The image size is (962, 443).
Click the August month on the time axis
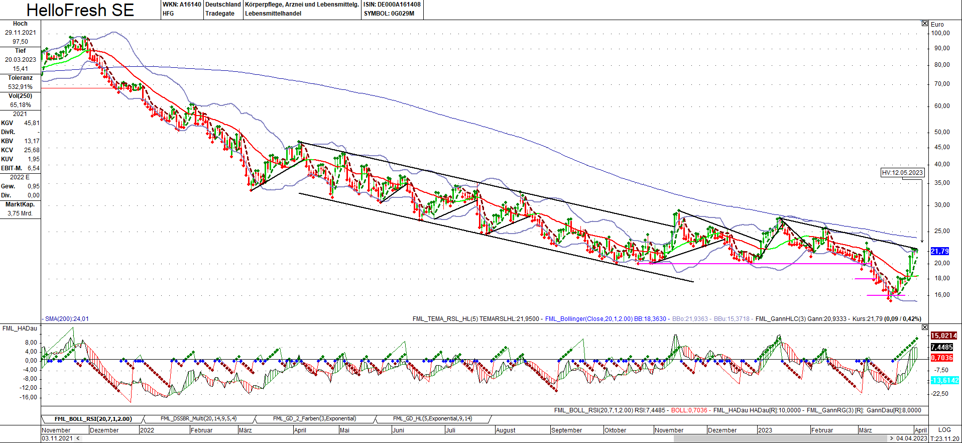506,430
